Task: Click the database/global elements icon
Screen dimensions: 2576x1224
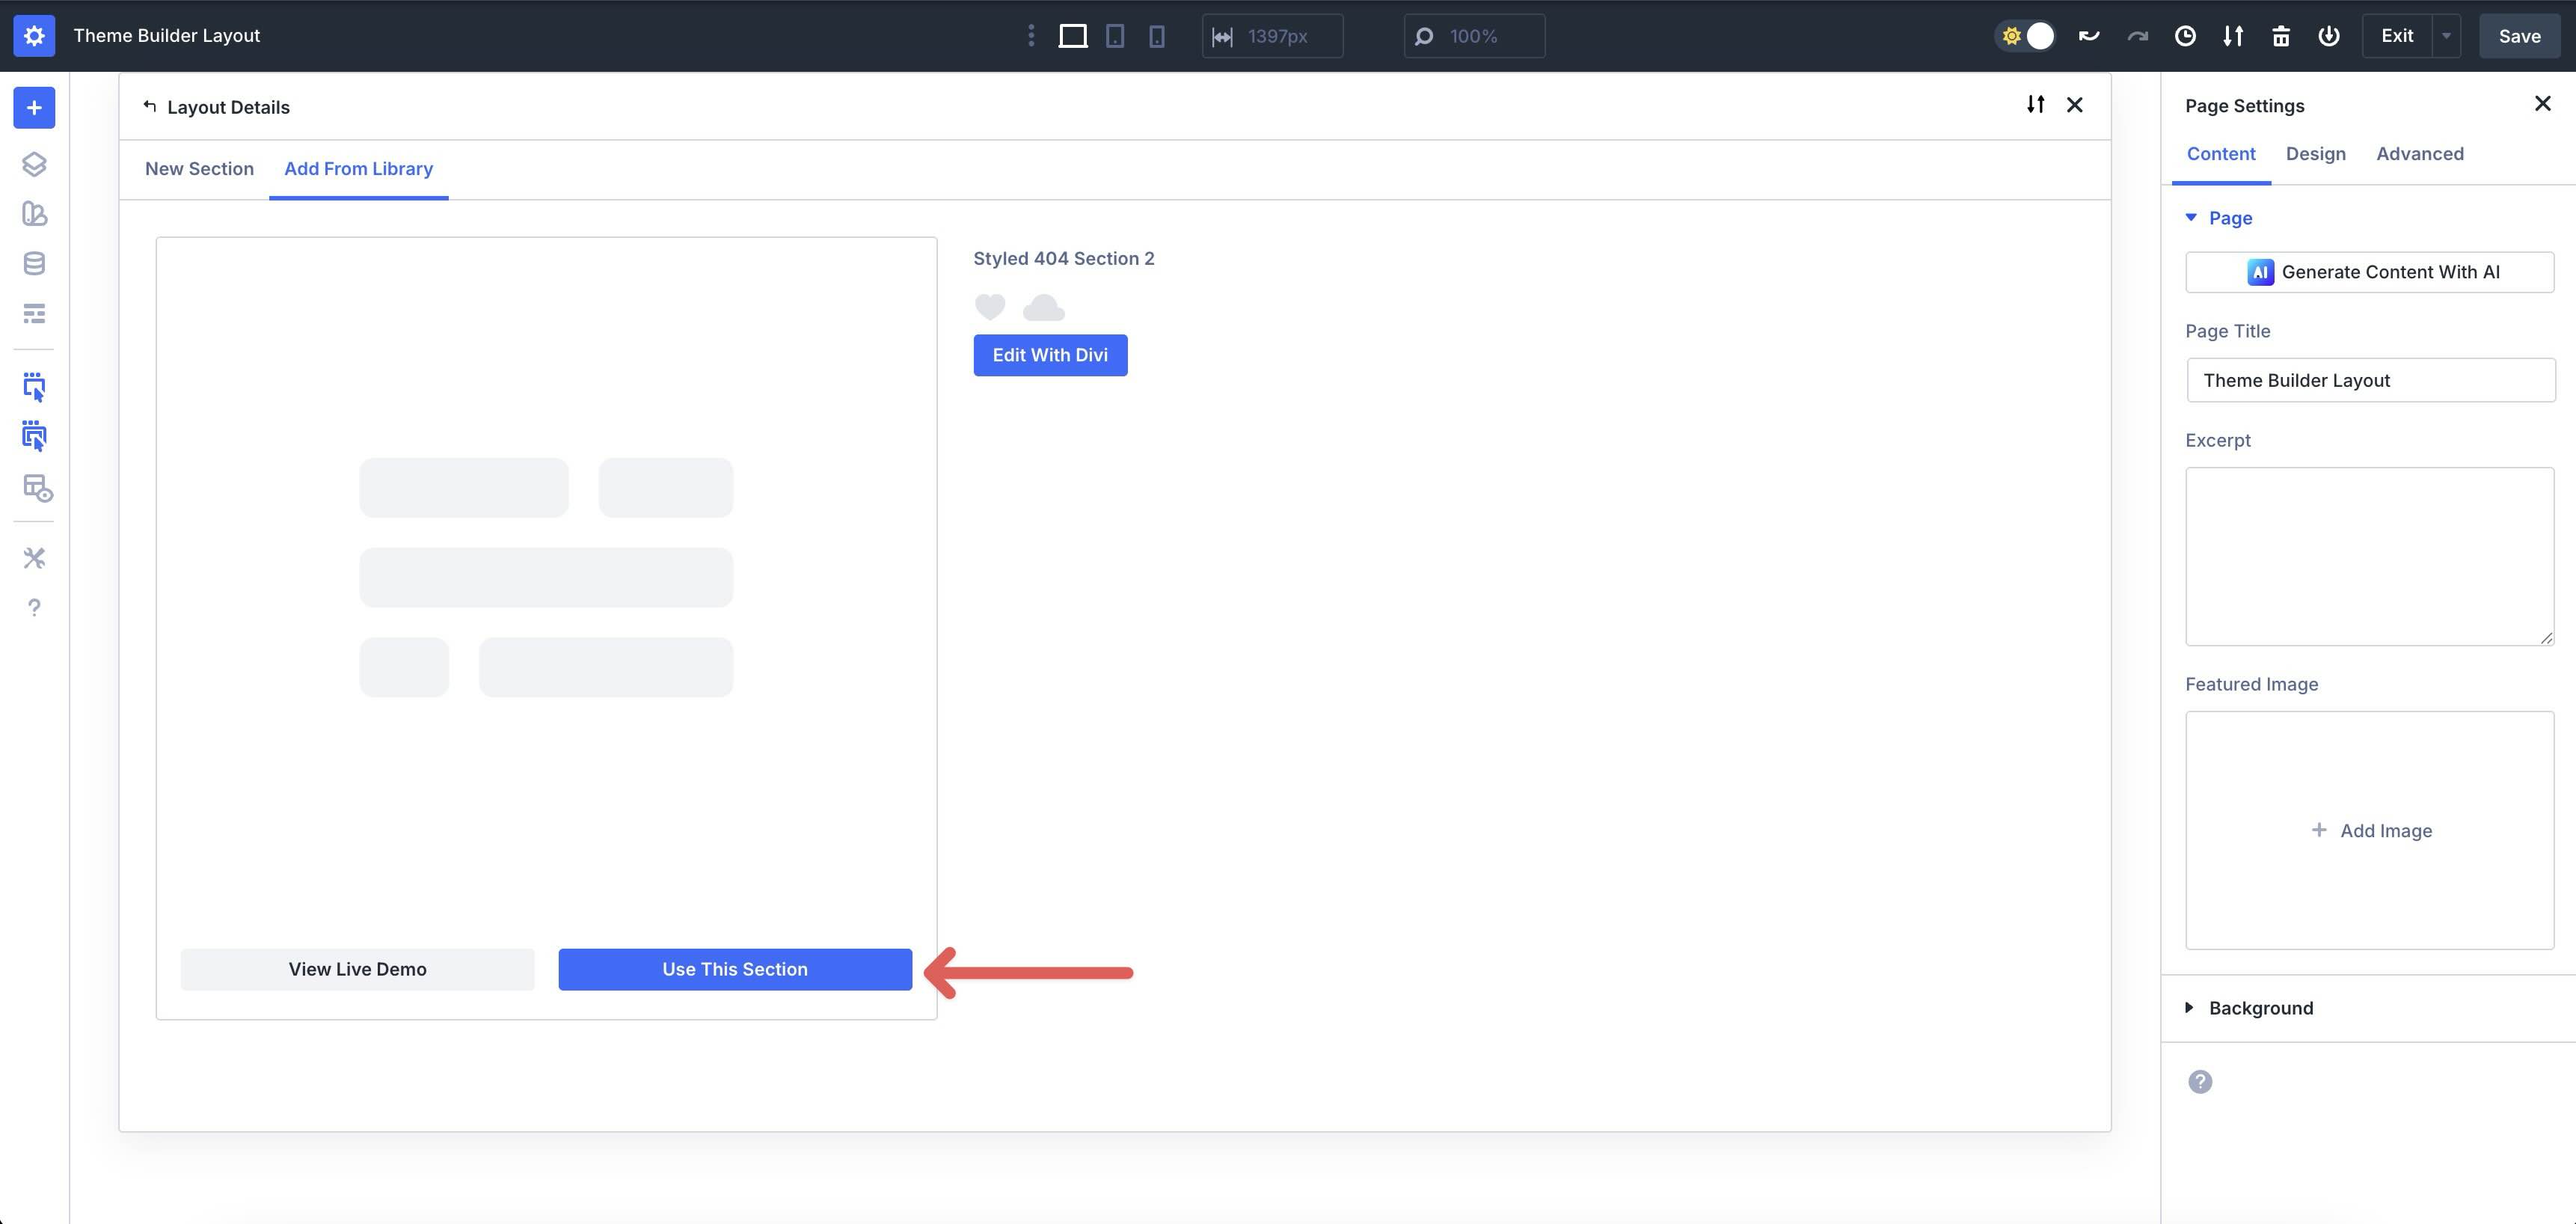Action: pyautogui.click(x=34, y=263)
